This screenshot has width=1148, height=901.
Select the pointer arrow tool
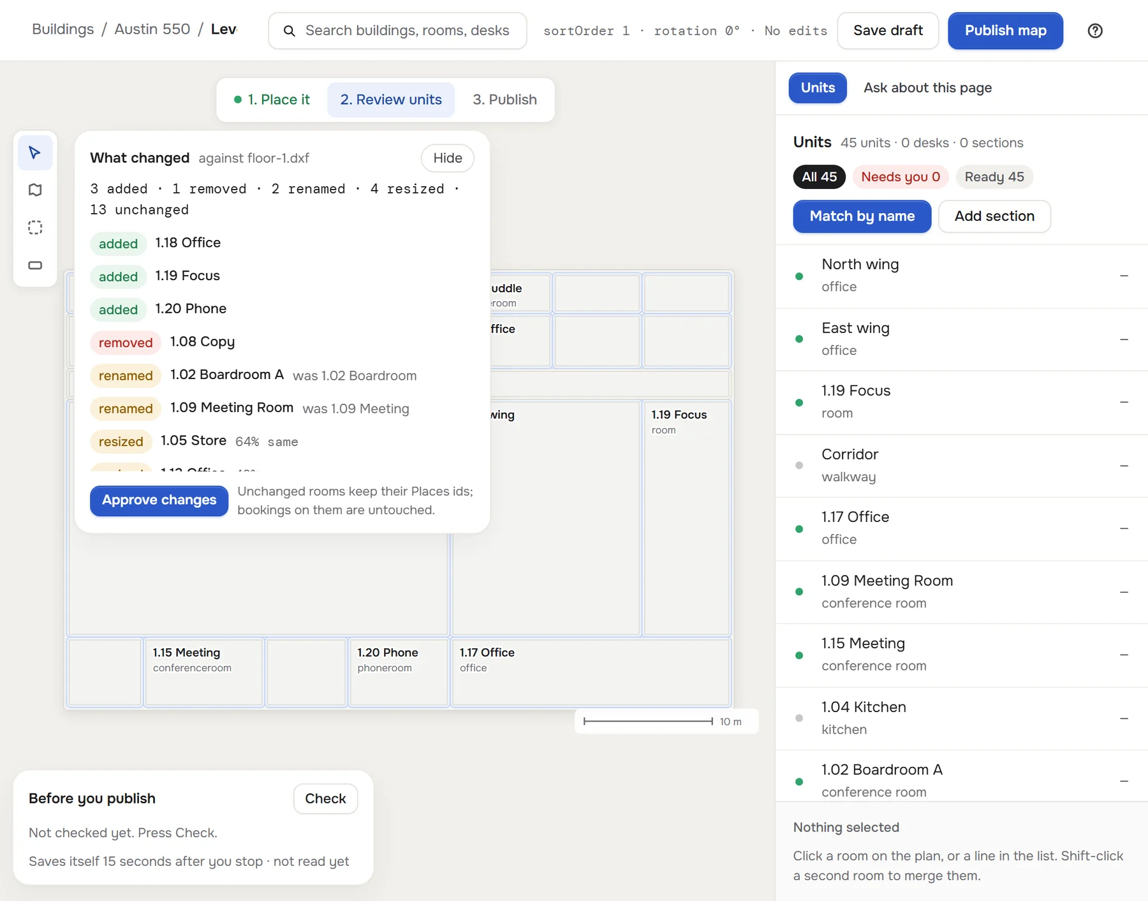pos(35,153)
